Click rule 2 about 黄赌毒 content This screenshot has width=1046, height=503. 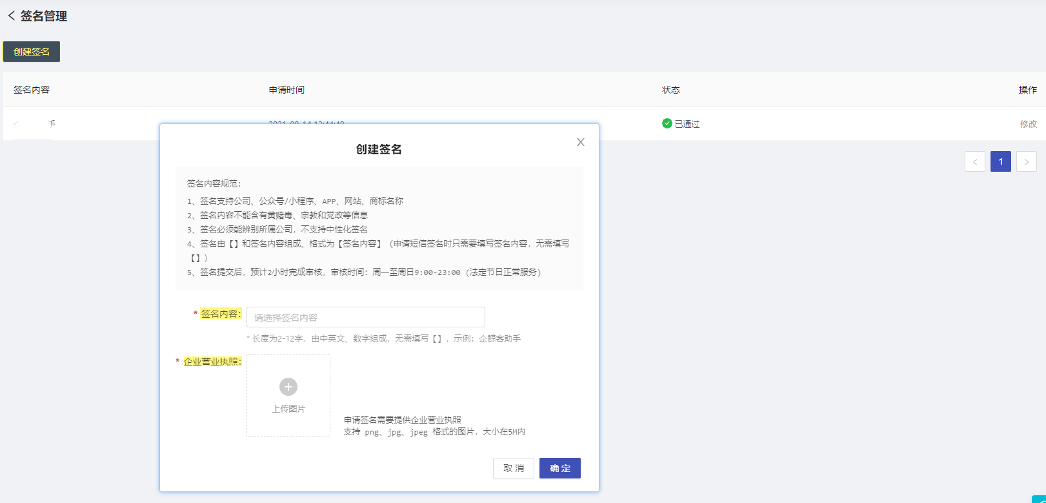pos(277,215)
